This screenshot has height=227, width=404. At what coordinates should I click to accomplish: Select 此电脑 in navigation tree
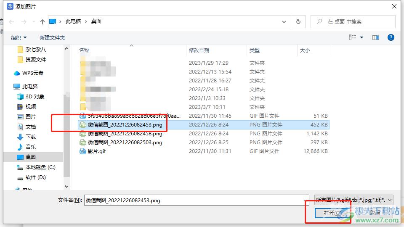(25, 87)
